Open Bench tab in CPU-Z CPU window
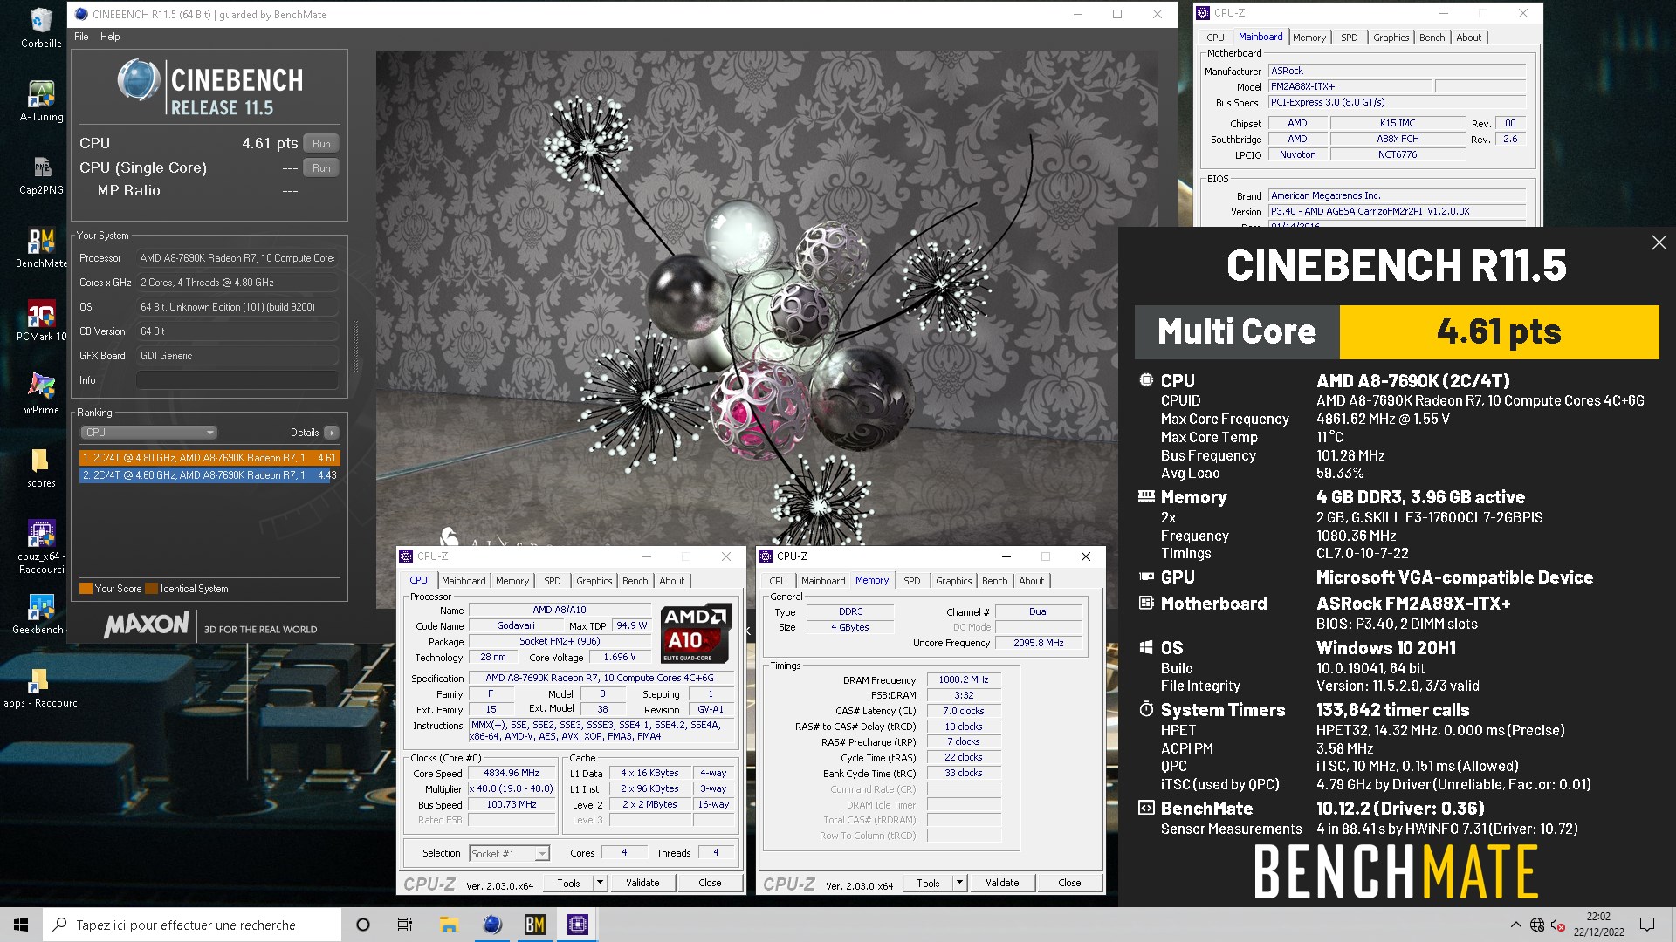Screen dimensions: 1676x942 [635, 581]
